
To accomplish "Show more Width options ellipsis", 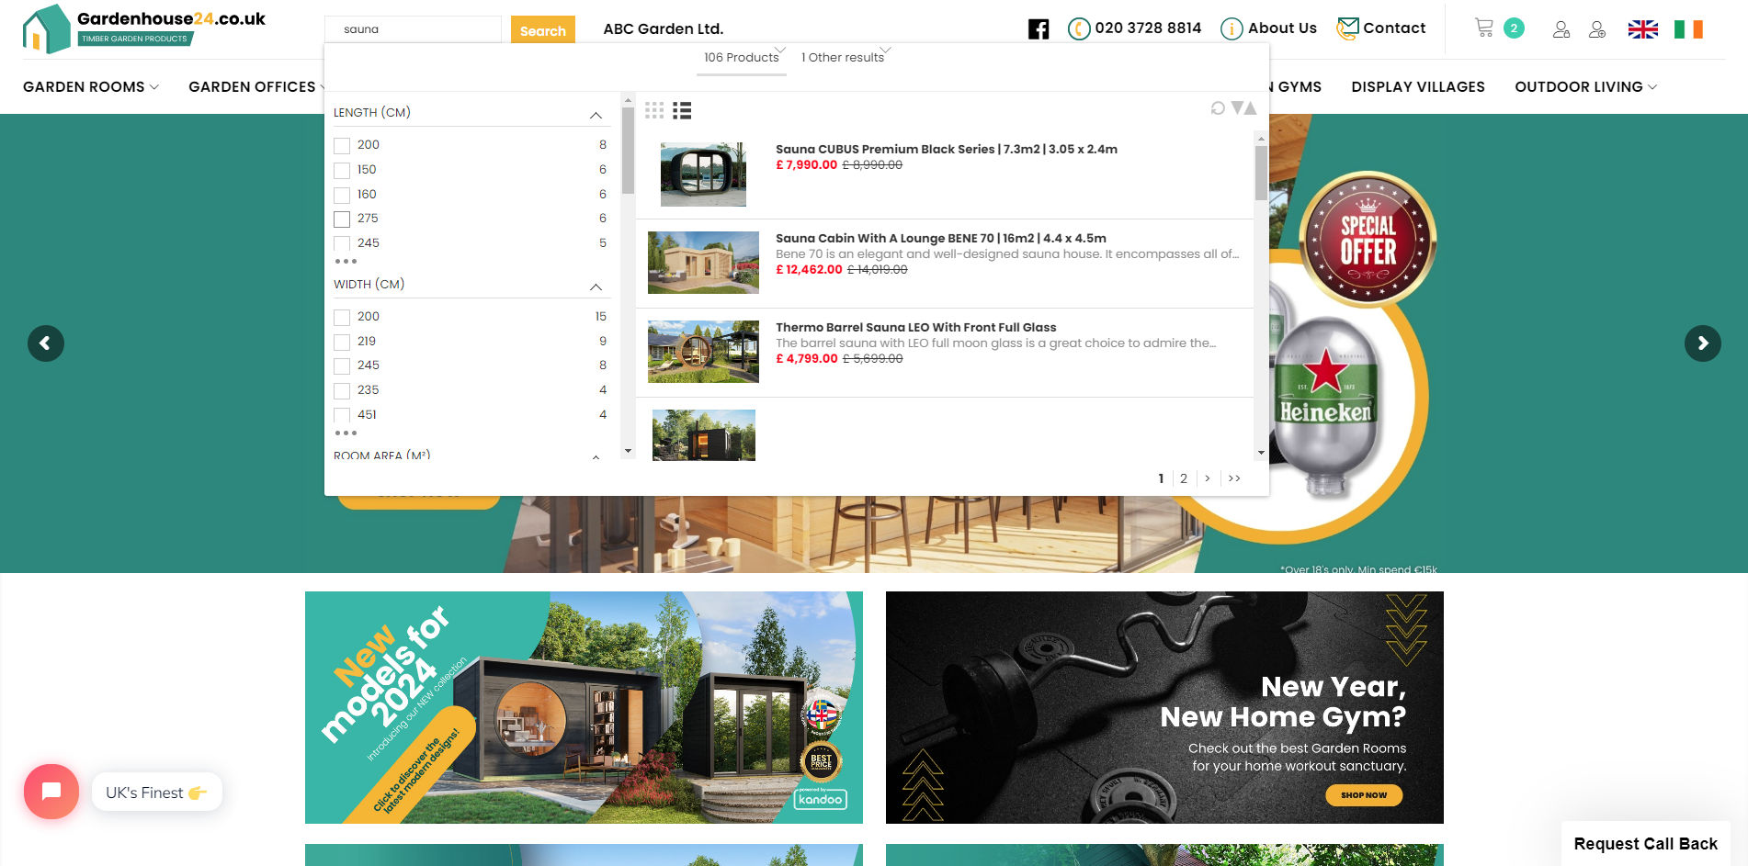I will coord(346,433).
